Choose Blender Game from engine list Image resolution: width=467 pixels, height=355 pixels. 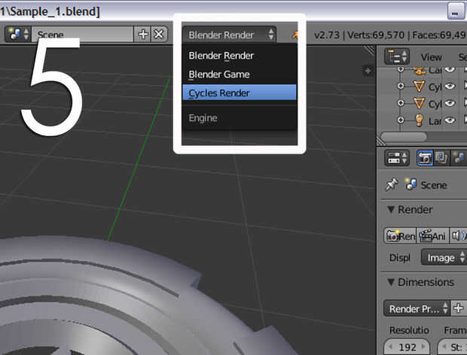pos(240,74)
